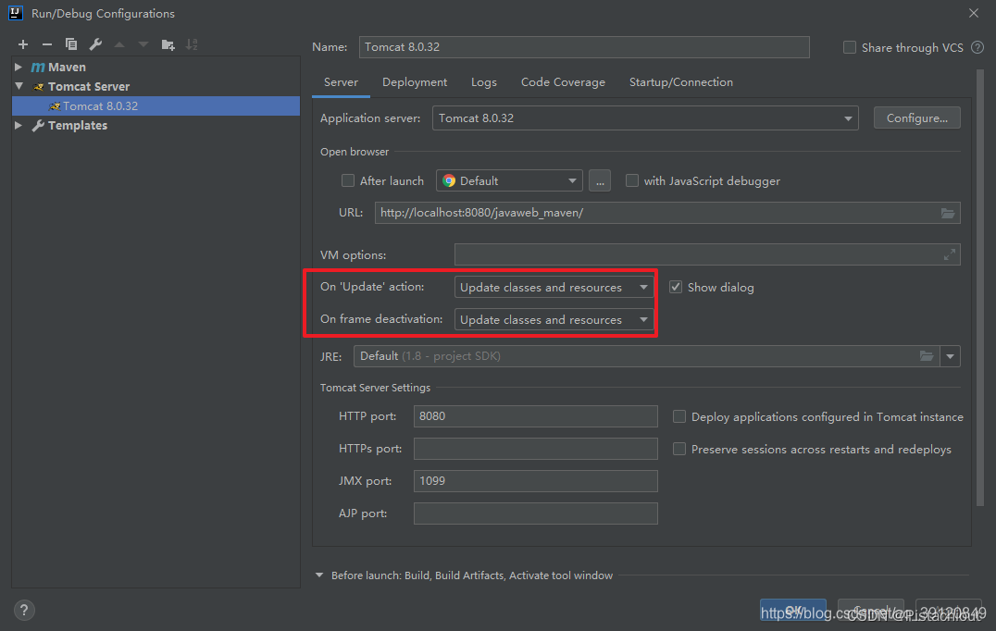Open help via question mark icon at bottom left
996x631 pixels.
click(23, 610)
